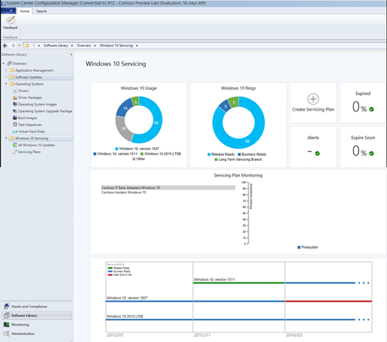The image size is (387, 342).
Task: Select the Overview node icon
Action: click(x=9, y=63)
